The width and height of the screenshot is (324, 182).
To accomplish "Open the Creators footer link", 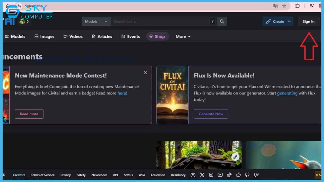I will pyautogui.click(x=19, y=175).
